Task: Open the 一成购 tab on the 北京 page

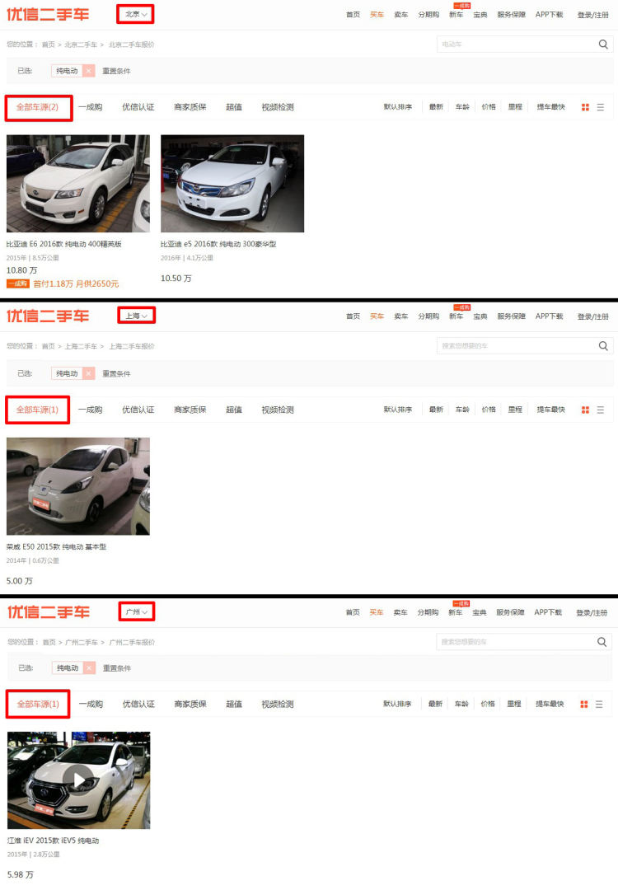Action: click(x=91, y=107)
